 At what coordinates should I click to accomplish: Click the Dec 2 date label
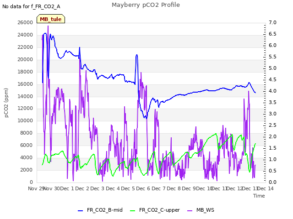pos(82,188)
